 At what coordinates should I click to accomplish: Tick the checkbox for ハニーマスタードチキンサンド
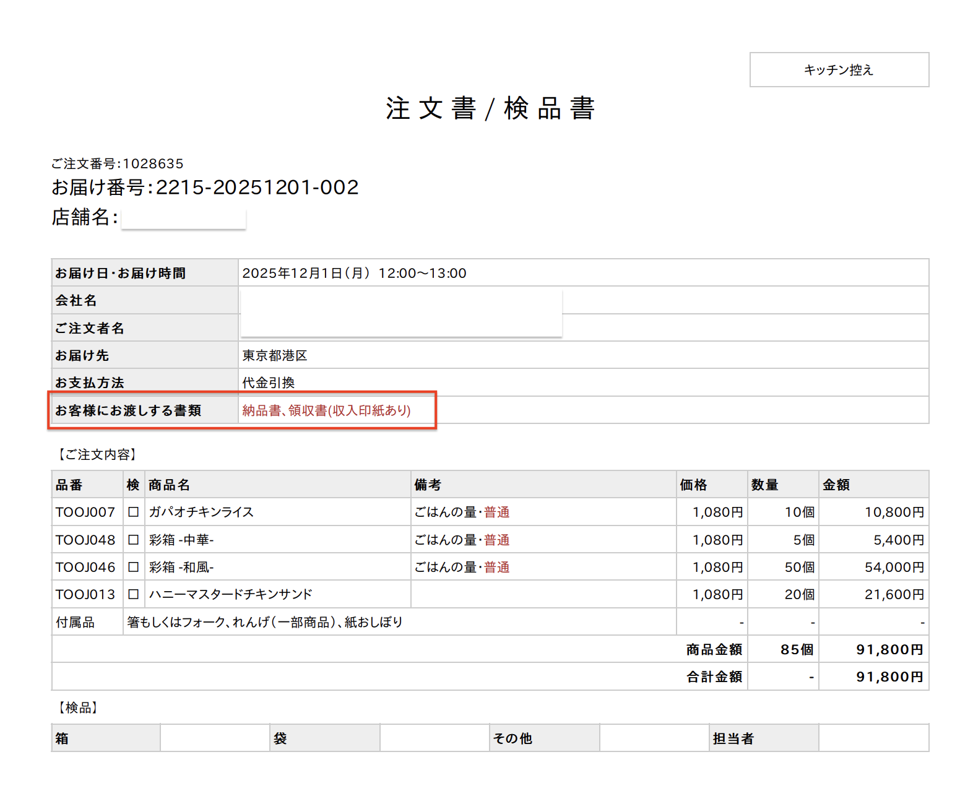(x=133, y=594)
